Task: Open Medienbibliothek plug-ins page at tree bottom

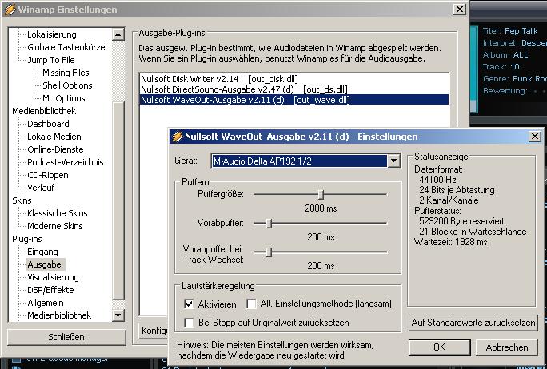Action: pyautogui.click(x=59, y=315)
